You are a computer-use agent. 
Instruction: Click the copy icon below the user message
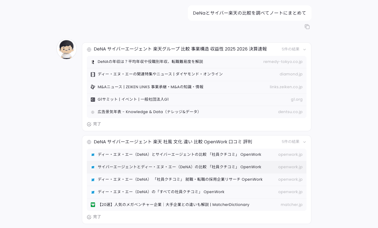(x=308, y=27)
